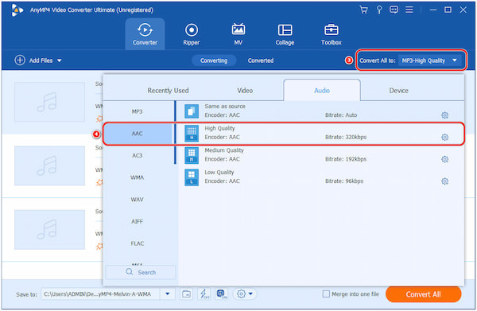Expand the preferences gear dropdown arrow
The image size is (477, 311).
coord(250,294)
